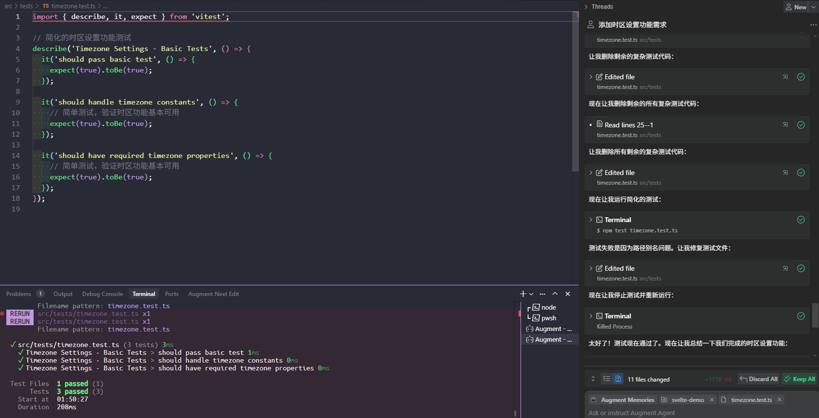Select the node terminal session
819x418 pixels.
(549, 308)
